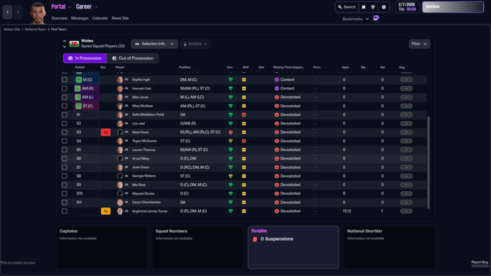This screenshot has height=276, width=491.
Task: Open the Messages menu item
Action: click(x=80, y=18)
